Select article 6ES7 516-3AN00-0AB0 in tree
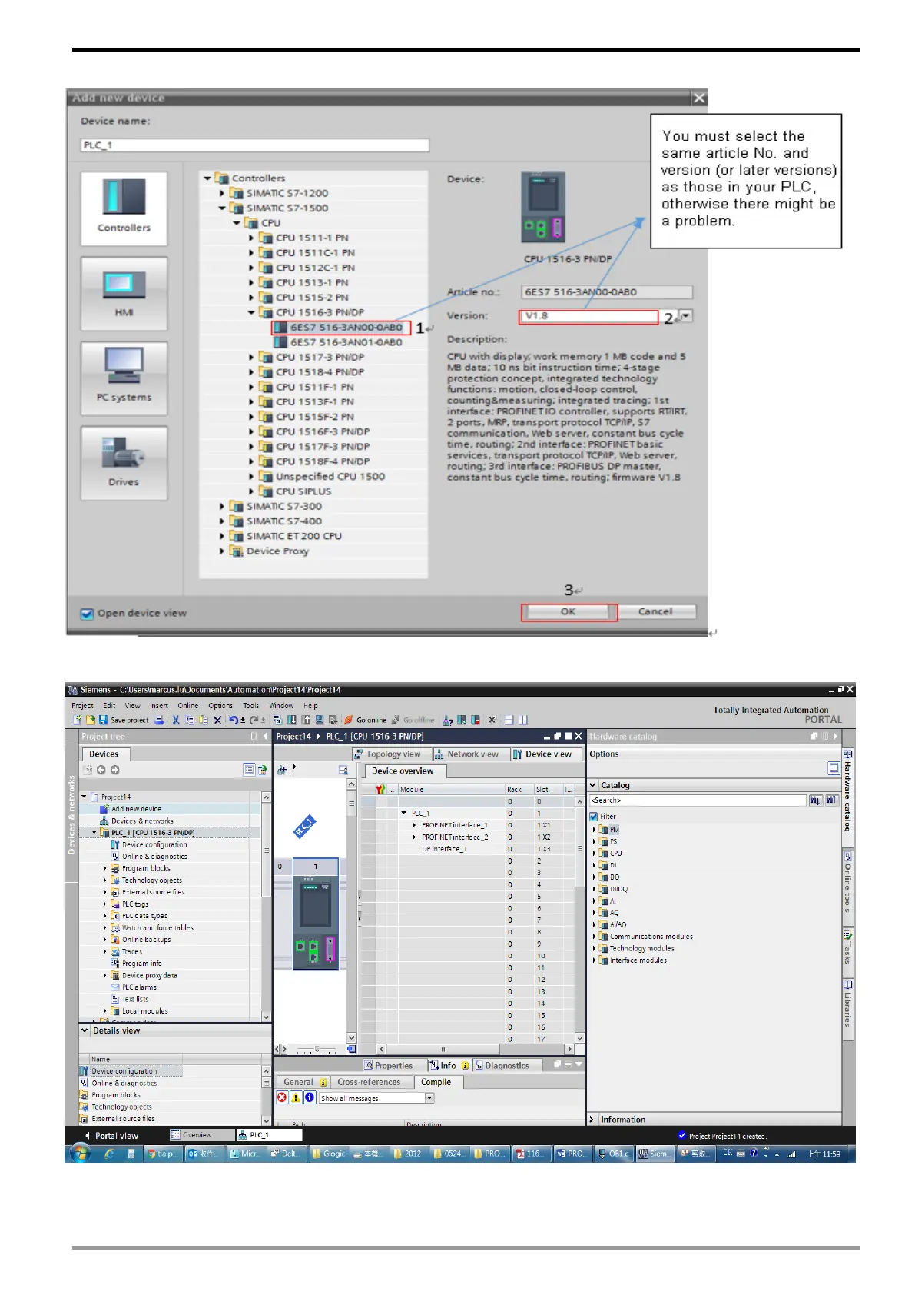The width and height of the screenshot is (915, 1295). tap(346, 328)
